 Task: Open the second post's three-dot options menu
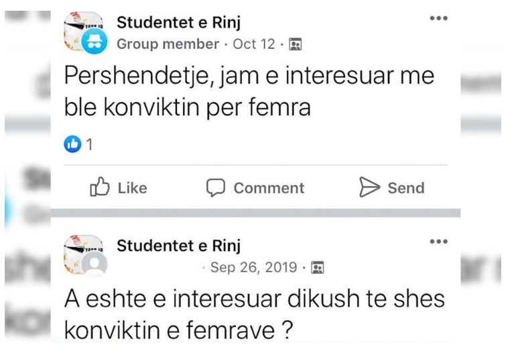438,241
